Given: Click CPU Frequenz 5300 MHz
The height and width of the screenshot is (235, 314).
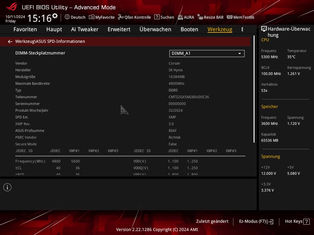Looking at the screenshot, I should (270, 57).
